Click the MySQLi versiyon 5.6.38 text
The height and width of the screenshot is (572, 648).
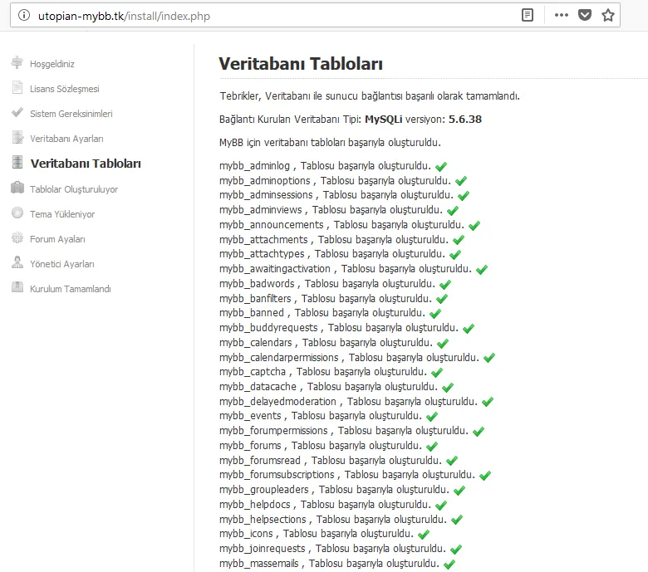423,120
